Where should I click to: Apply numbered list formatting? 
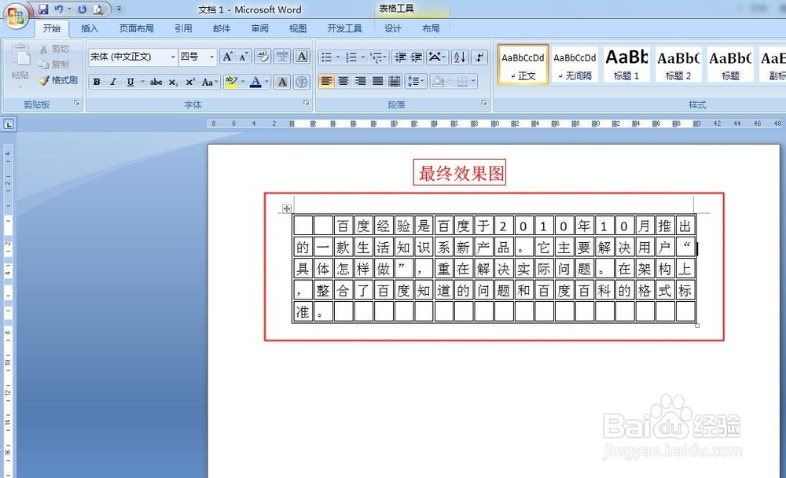pos(351,57)
